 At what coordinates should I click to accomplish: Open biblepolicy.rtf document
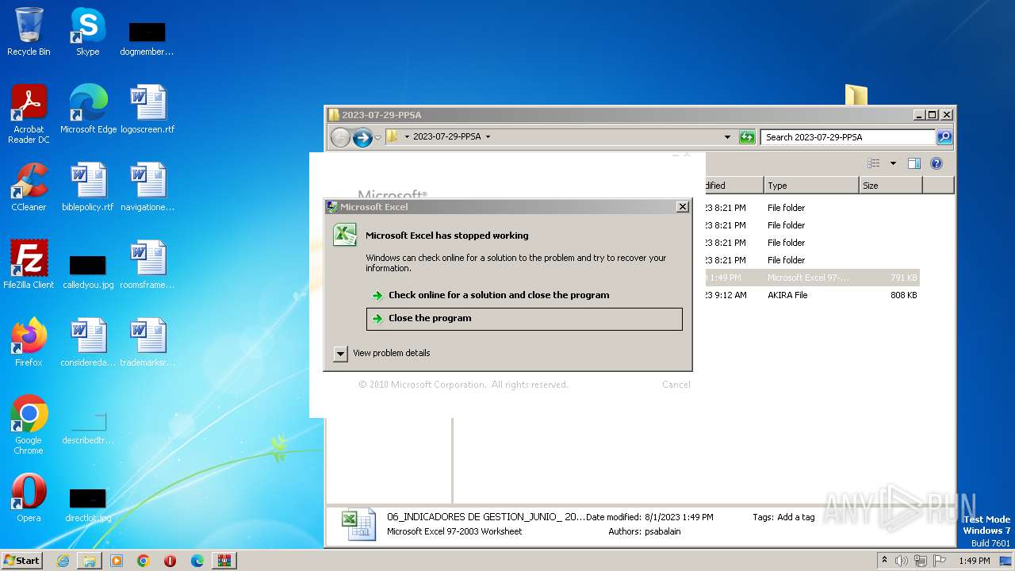tap(88, 187)
